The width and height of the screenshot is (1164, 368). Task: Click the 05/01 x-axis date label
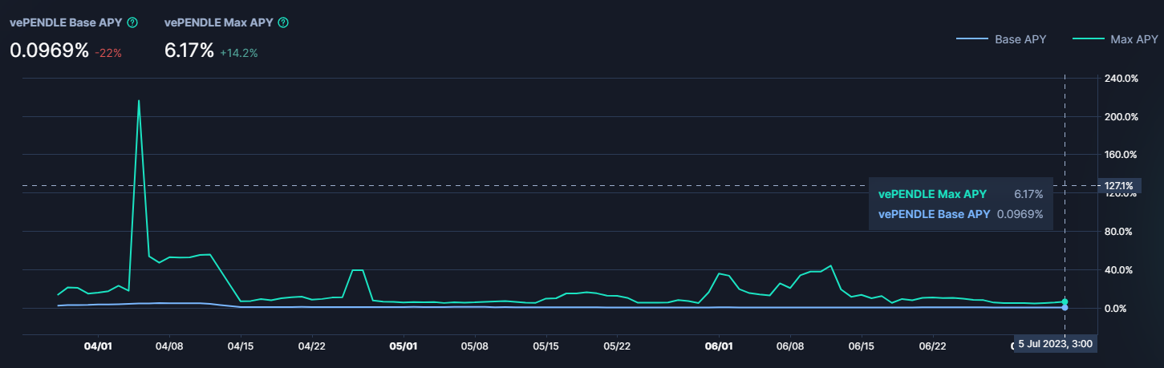pos(404,346)
